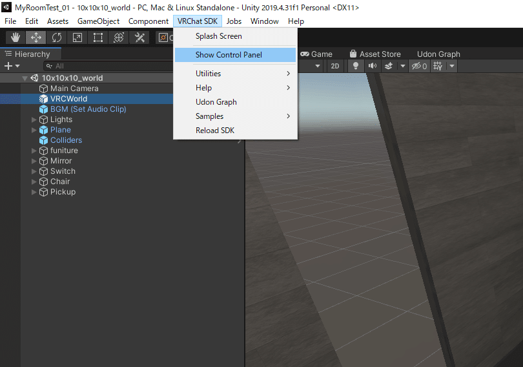523x367 pixels.
Task: Expand the Switch object
Action: coord(34,171)
